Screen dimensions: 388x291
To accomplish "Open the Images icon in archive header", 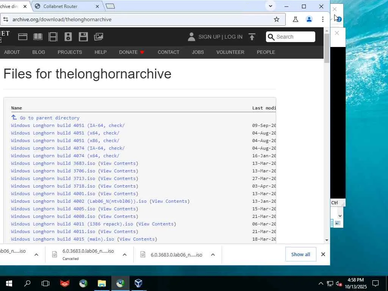I will tap(99, 37).
